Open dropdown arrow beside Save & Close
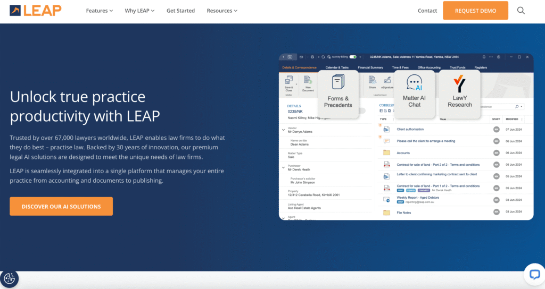 point(296,84)
